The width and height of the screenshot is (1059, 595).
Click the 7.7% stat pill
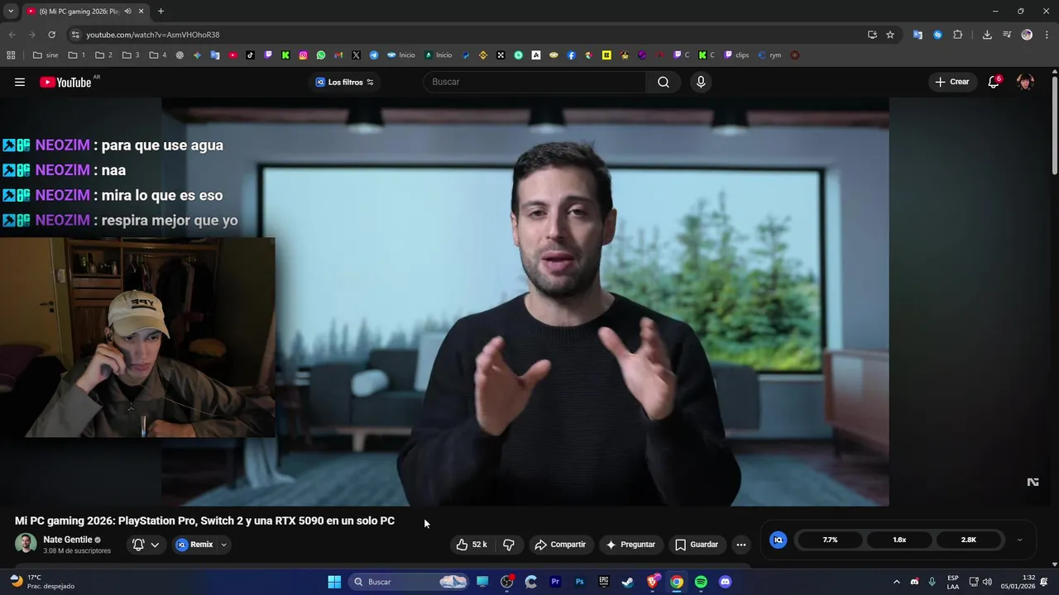click(830, 540)
